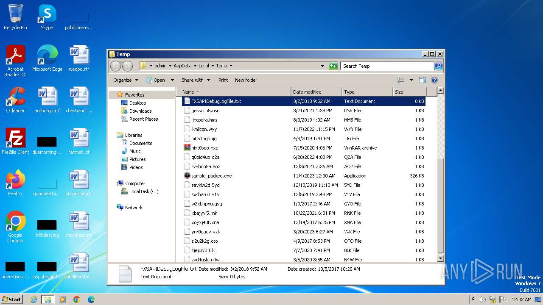Click the Print toolbar button
543x305 pixels.
tap(223, 80)
